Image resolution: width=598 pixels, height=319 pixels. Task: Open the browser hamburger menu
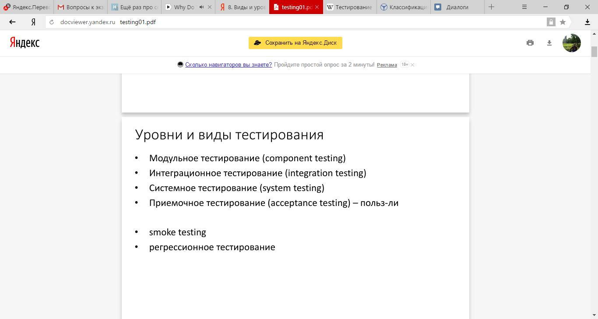[525, 7]
